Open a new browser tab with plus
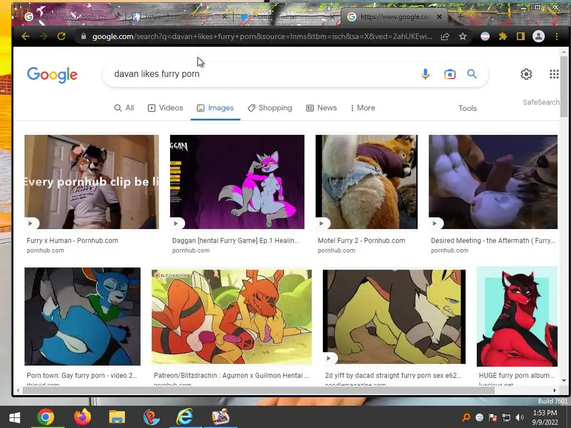This screenshot has height=428, width=571. point(460,17)
